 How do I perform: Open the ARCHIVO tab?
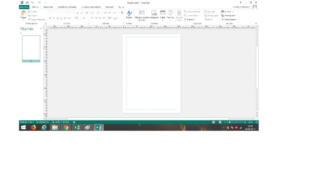coord(24,7)
